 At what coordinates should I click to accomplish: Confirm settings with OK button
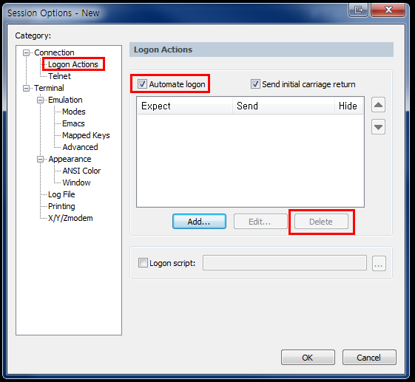coord(308,358)
